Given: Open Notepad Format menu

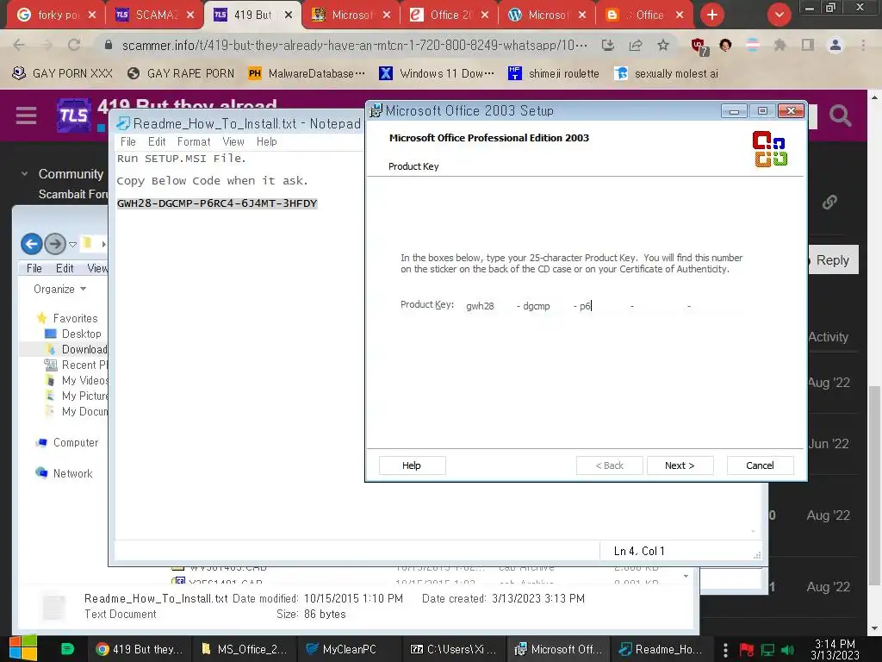Looking at the screenshot, I should click(194, 142).
